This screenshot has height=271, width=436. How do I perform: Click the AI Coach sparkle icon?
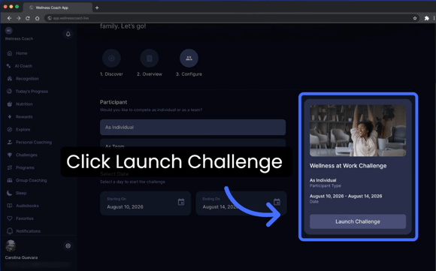coord(8,66)
